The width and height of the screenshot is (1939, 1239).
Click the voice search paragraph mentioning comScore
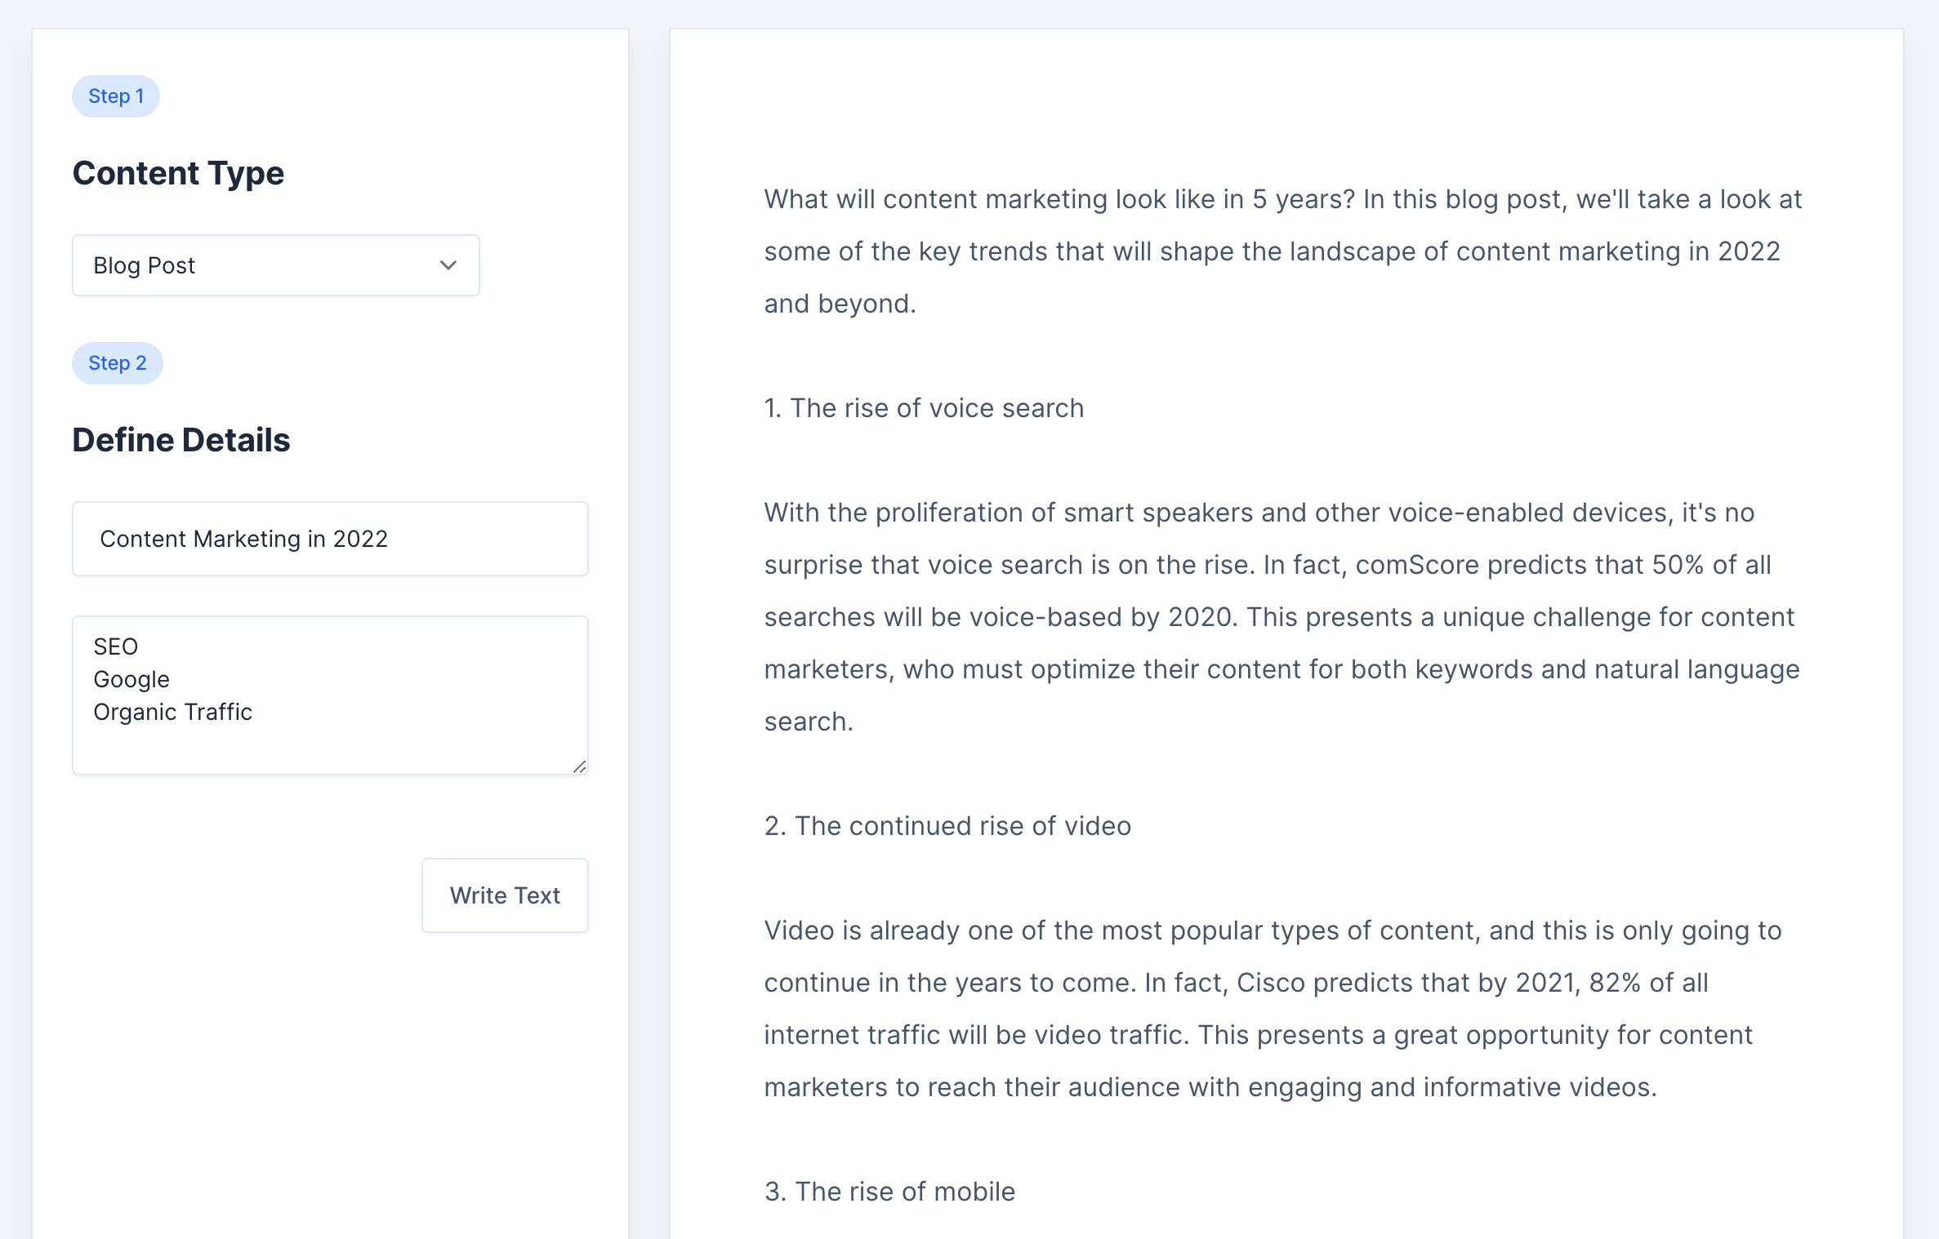pyautogui.click(x=1282, y=617)
